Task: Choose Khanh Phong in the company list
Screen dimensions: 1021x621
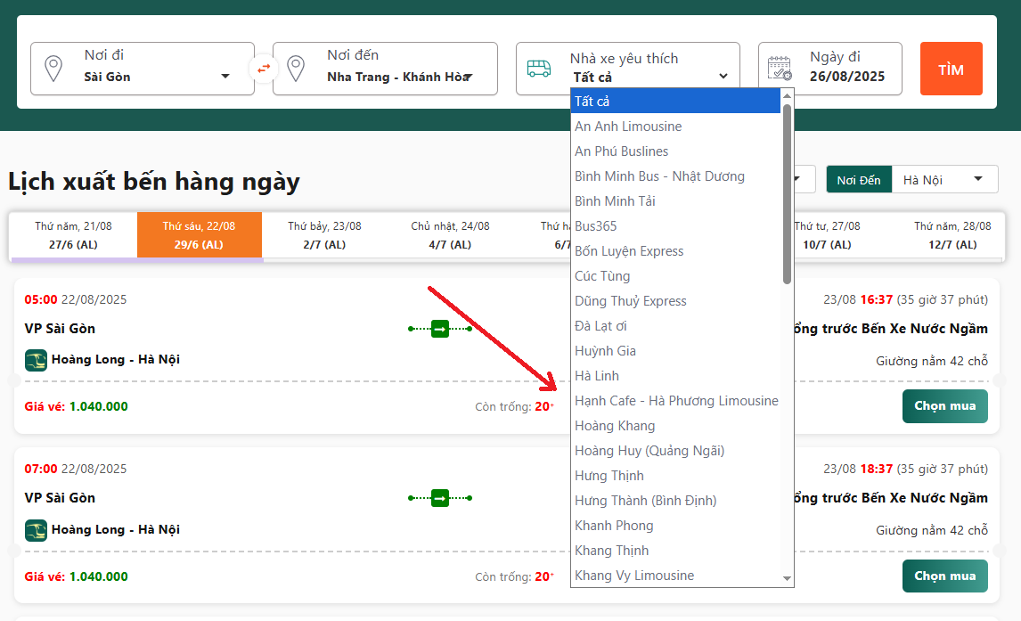Action: point(675,526)
